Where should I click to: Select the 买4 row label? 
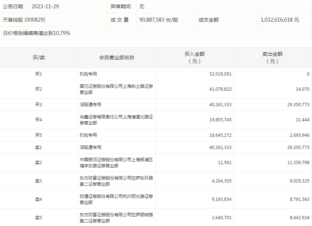coord(39,120)
